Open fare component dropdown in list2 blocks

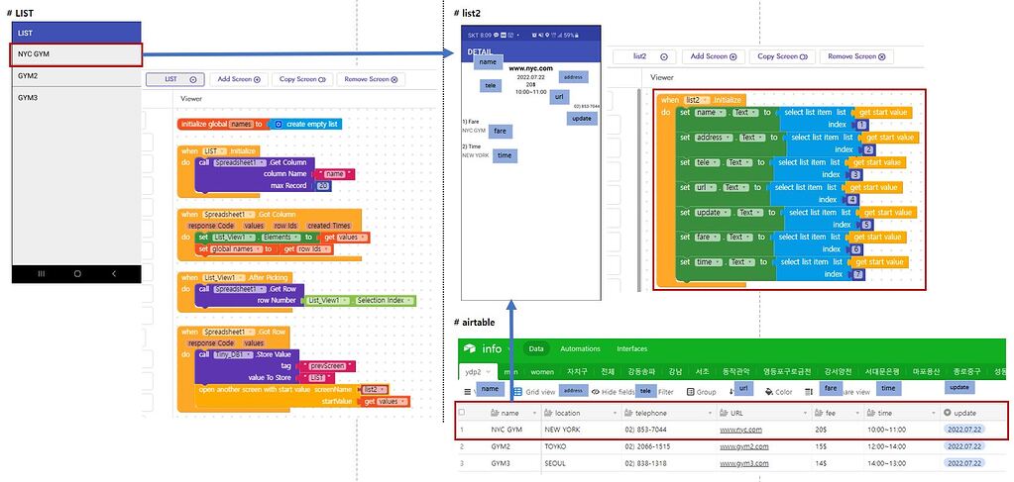(x=706, y=238)
